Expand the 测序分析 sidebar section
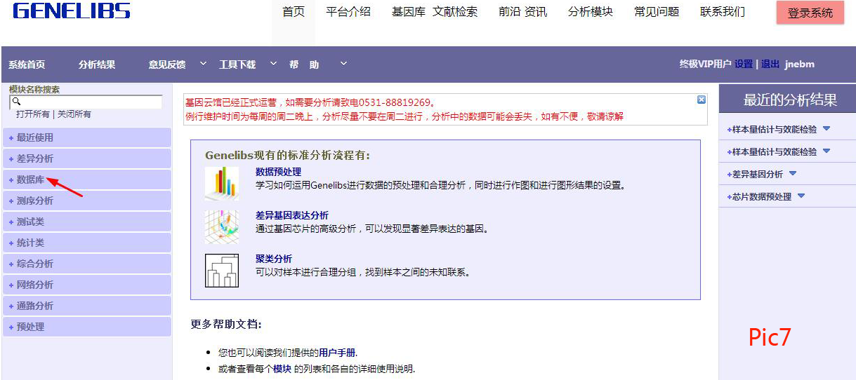 tap(34, 201)
